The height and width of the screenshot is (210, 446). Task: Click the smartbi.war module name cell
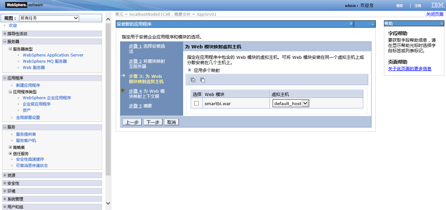236,103
